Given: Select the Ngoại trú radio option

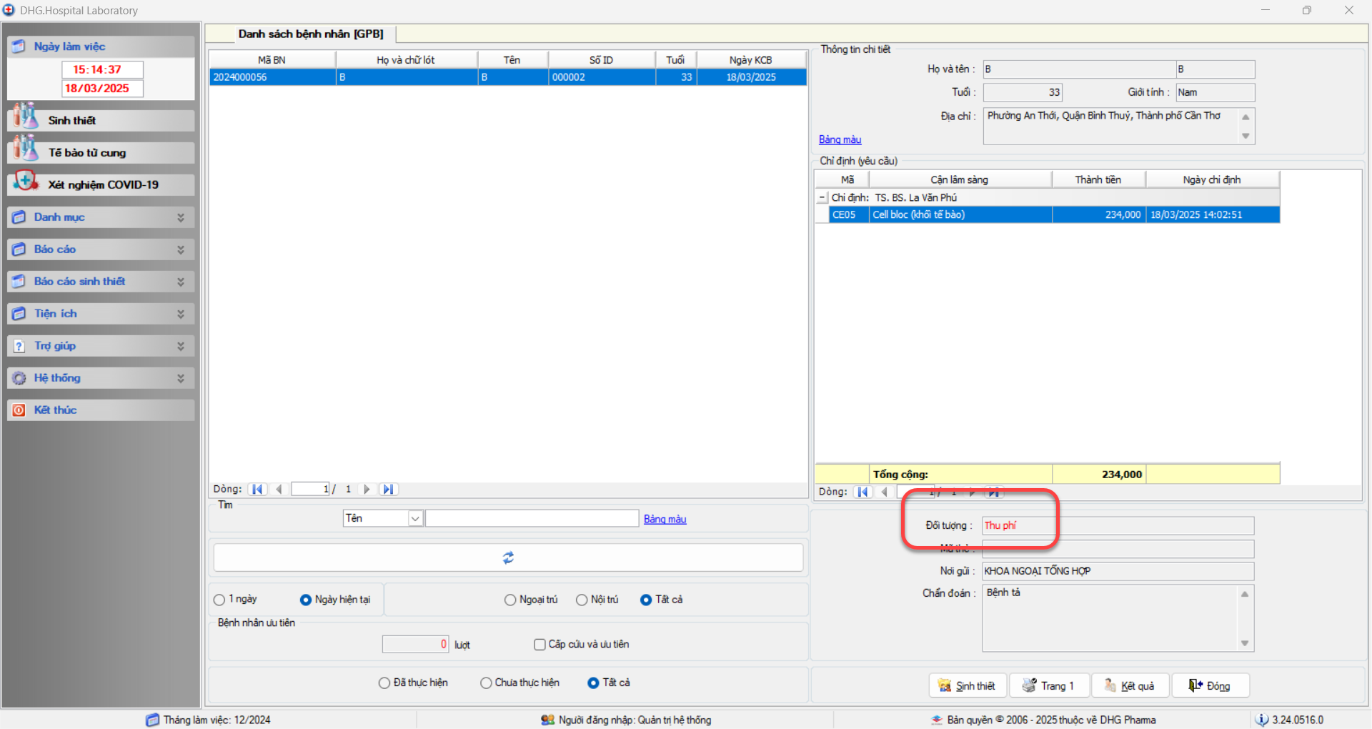Looking at the screenshot, I should [510, 600].
